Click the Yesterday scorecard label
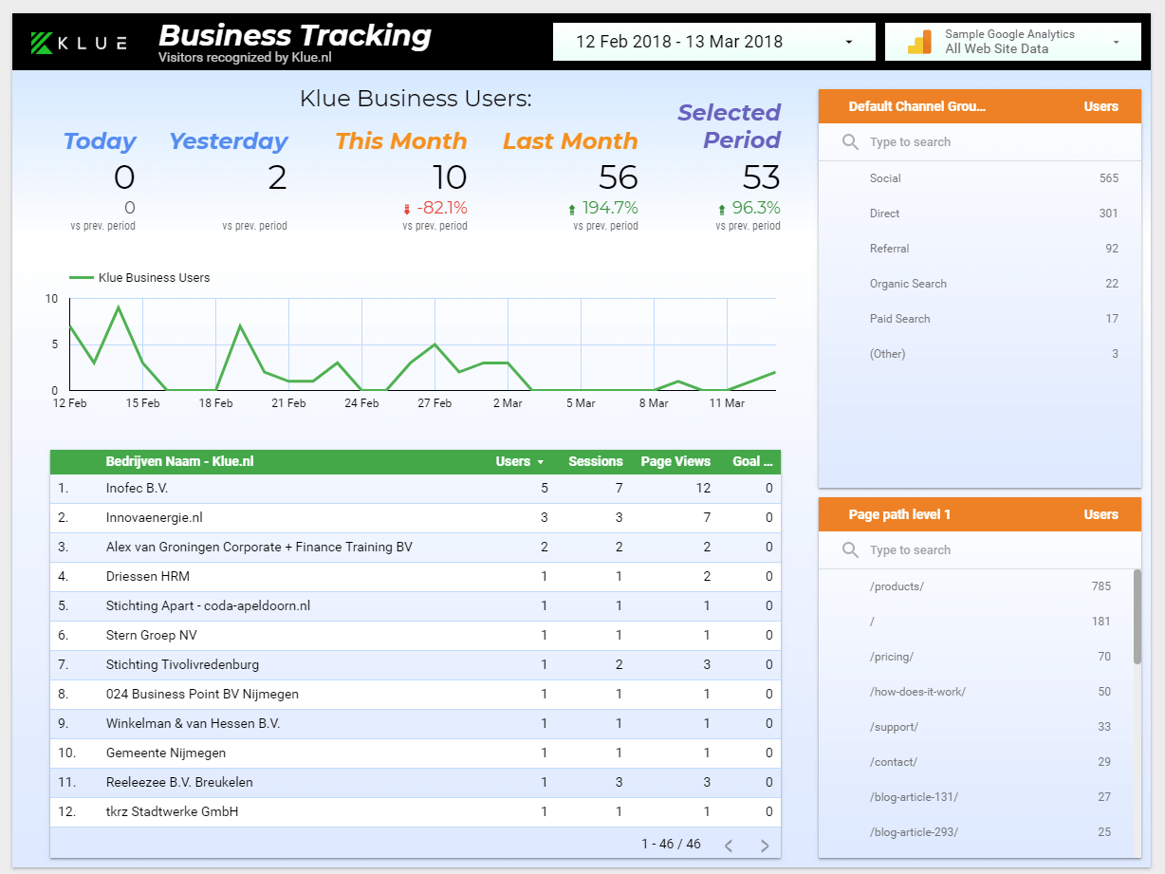 click(229, 141)
